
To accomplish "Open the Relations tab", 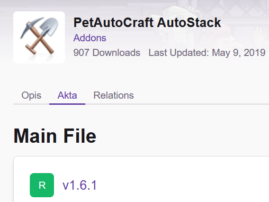I will (114, 95).
